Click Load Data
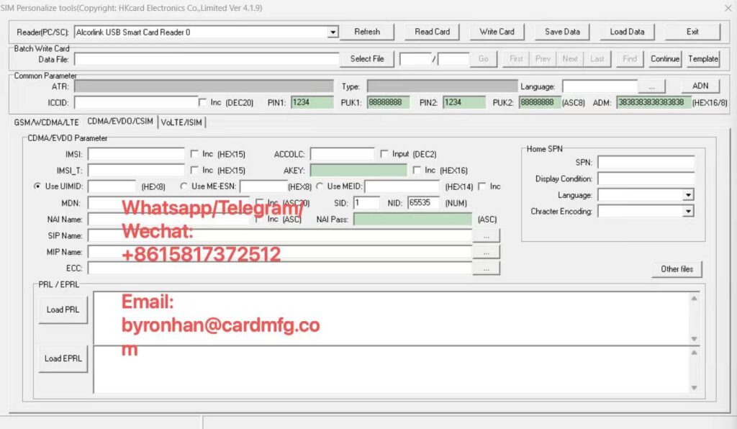Screen dimensions: 737x429 click(627, 32)
